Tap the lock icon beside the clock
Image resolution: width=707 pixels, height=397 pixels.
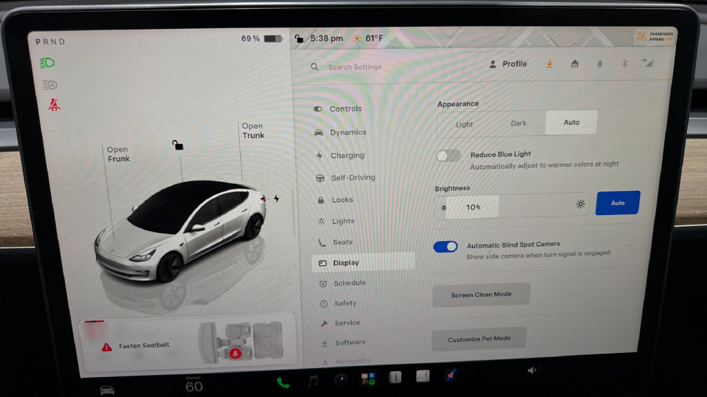pos(299,39)
